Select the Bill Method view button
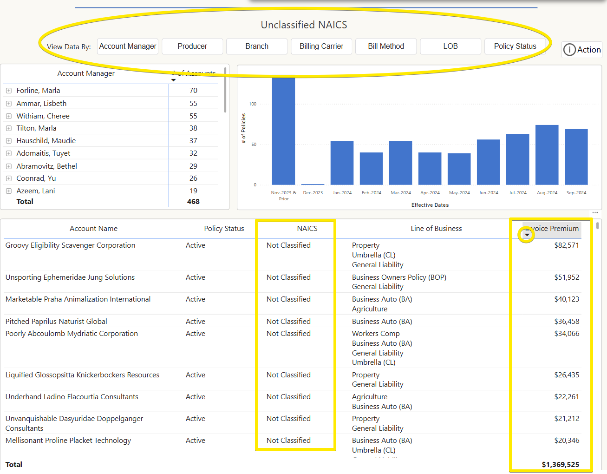The height and width of the screenshot is (474, 607). point(386,46)
